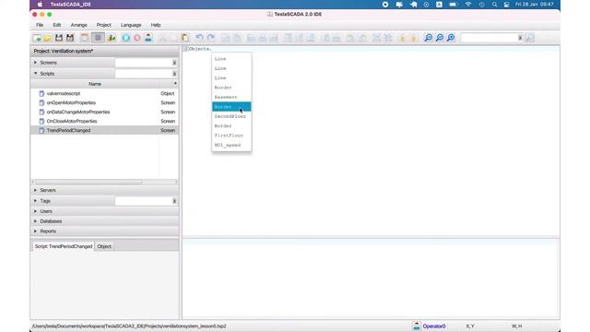590x332 pixels.
Task: Click the second floppy disk save-as icon
Action: pos(70,38)
